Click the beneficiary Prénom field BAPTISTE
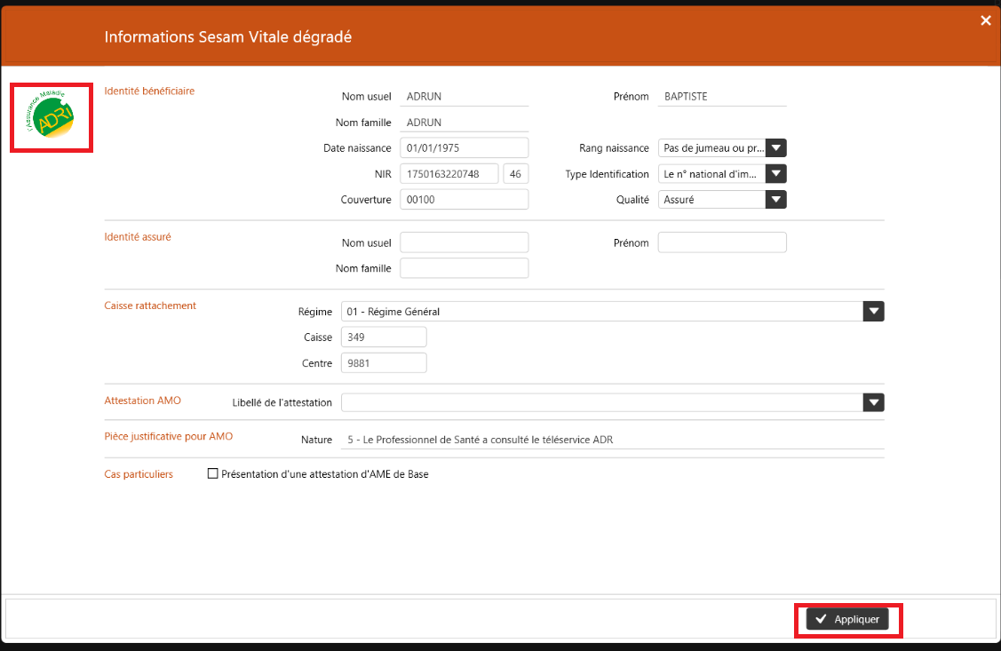Image resolution: width=1001 pixels, height=651 pixels. click(721, 97)
